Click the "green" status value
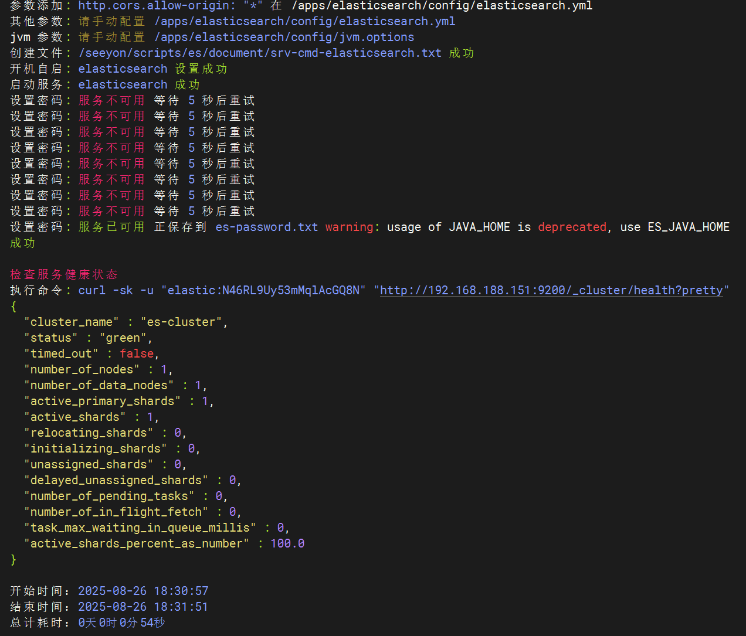746x636 pixels. pos(123,338)
